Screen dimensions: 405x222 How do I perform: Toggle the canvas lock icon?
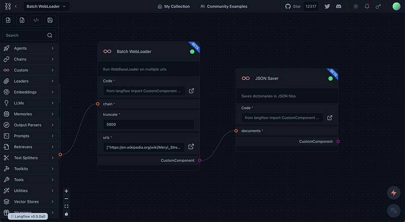click(66, 213)
